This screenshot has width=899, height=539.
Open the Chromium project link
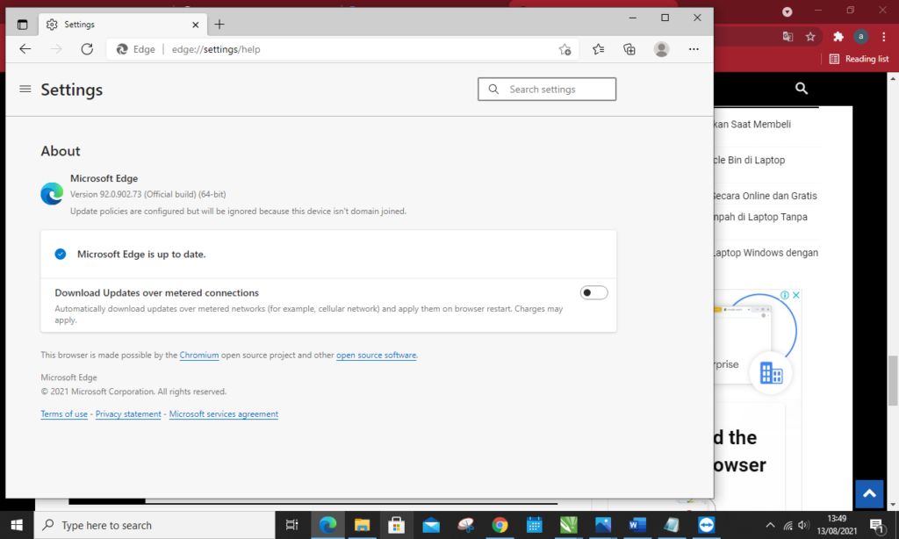pos(198,355)
